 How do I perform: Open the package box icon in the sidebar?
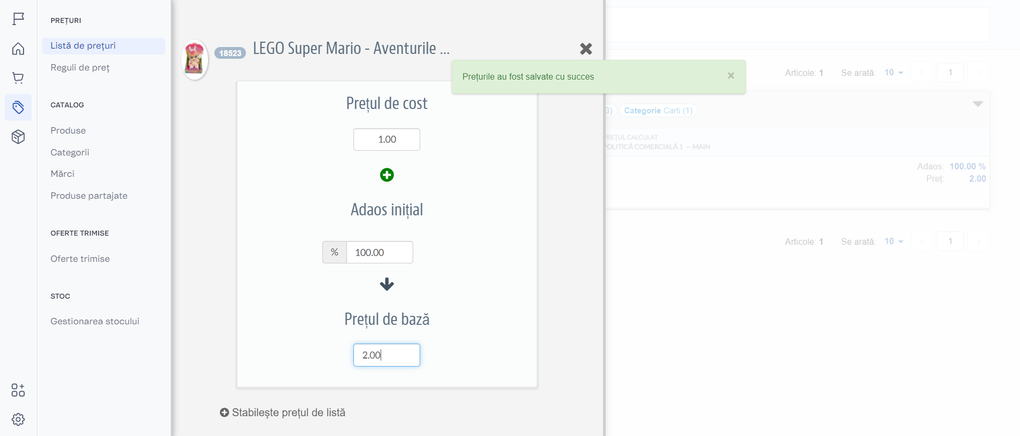tap(18, 137)
